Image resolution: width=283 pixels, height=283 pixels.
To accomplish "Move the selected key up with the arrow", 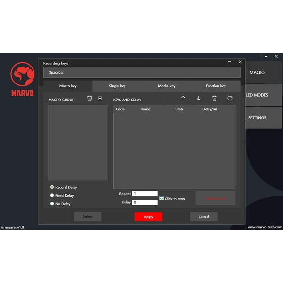I will point(183,98).
